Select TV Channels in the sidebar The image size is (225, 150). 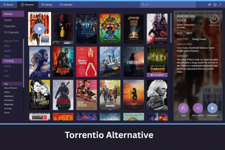11,32
